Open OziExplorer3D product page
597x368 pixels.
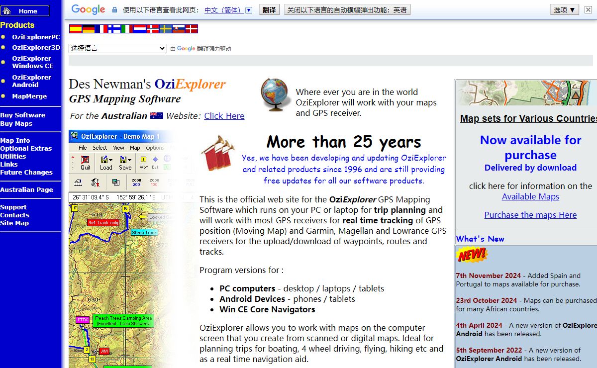(36, 48)
